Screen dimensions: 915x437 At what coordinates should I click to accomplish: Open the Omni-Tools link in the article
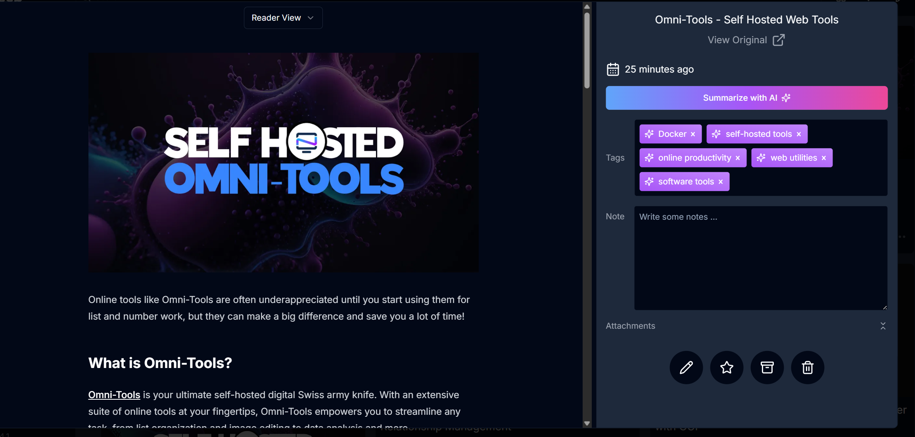pyautogui.click(x=114, y=395)
